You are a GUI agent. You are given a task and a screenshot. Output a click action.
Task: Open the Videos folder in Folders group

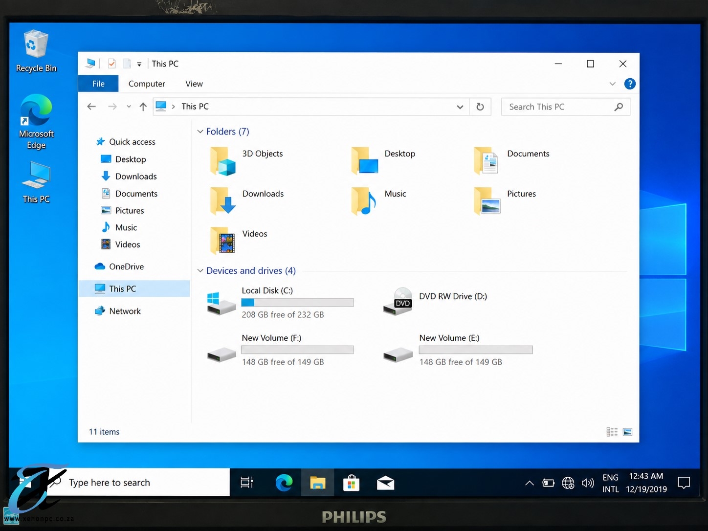pos(238,241)
